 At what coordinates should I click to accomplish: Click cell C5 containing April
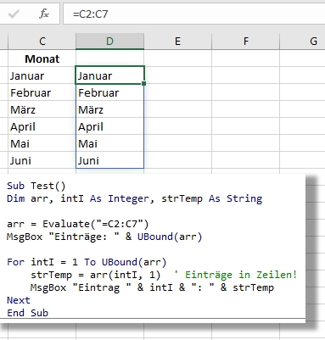(42, 126)
